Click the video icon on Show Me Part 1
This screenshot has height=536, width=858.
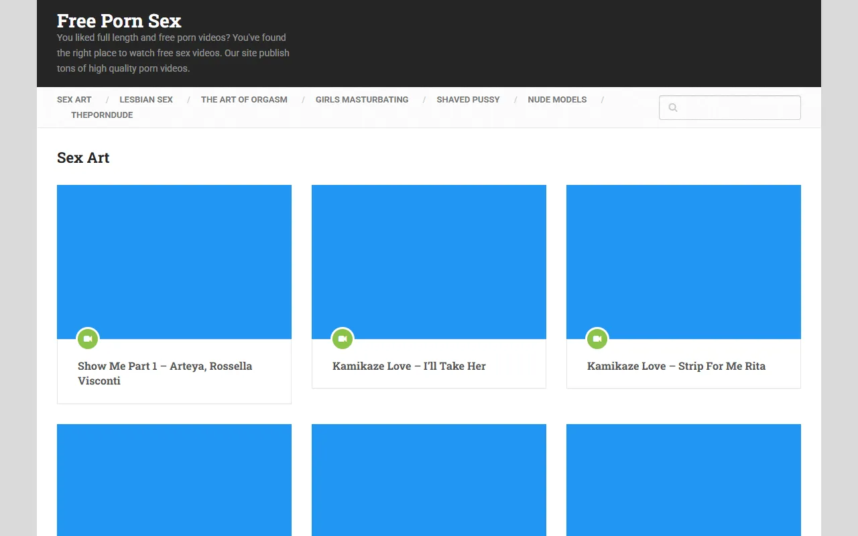click(88, 339)
